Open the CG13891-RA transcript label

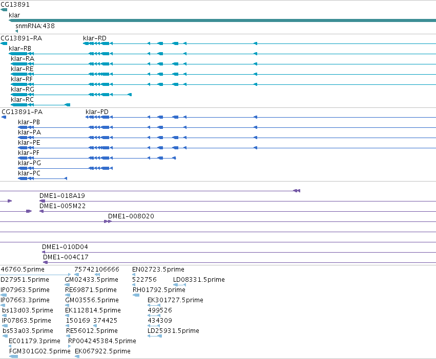[22, 38]
